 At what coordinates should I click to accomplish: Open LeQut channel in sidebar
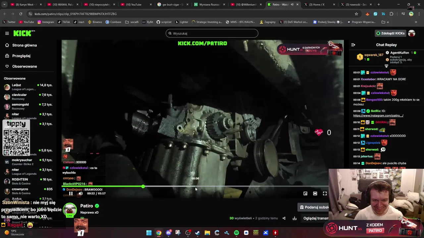tap(28, 87)
